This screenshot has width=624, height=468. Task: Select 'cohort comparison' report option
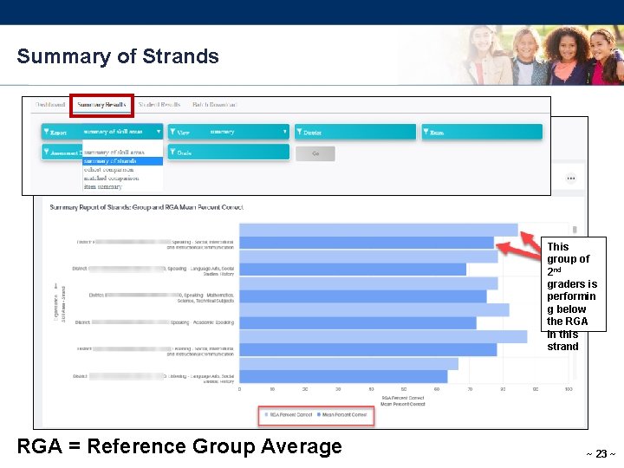[108, 170]
